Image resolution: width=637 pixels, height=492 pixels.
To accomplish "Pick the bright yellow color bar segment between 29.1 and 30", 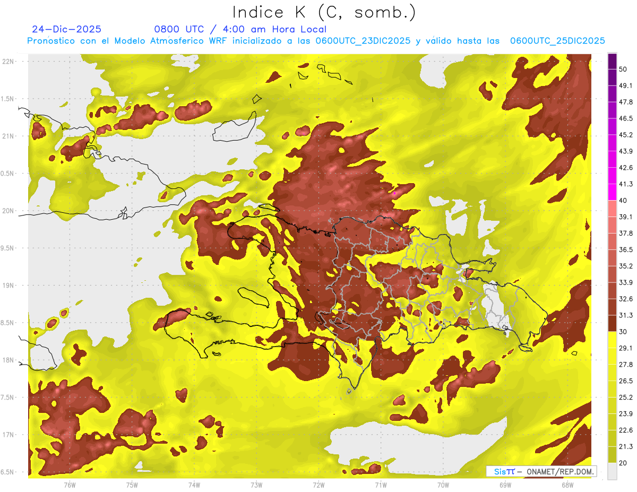I will [x=613, y=339].
